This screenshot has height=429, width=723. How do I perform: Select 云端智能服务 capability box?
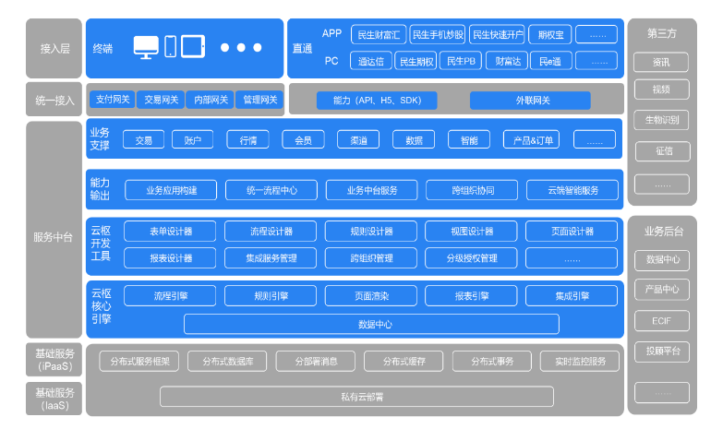point(572,191)
